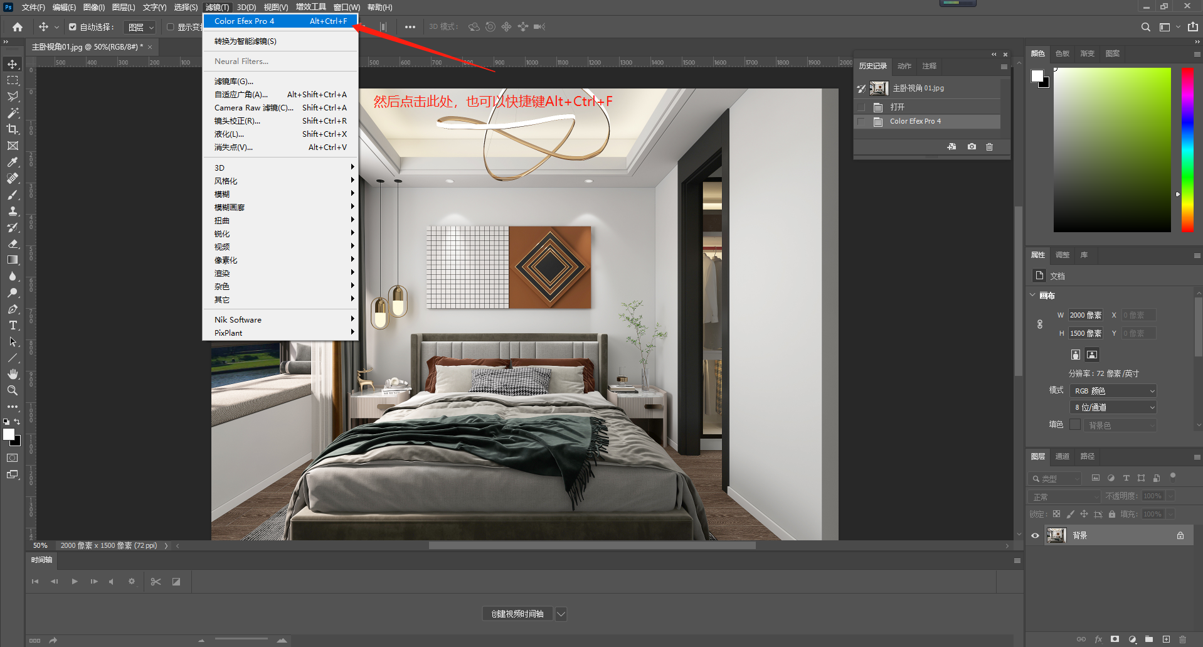Play the timeline animation
This screenshot has width=1203, height=647.
75,582
